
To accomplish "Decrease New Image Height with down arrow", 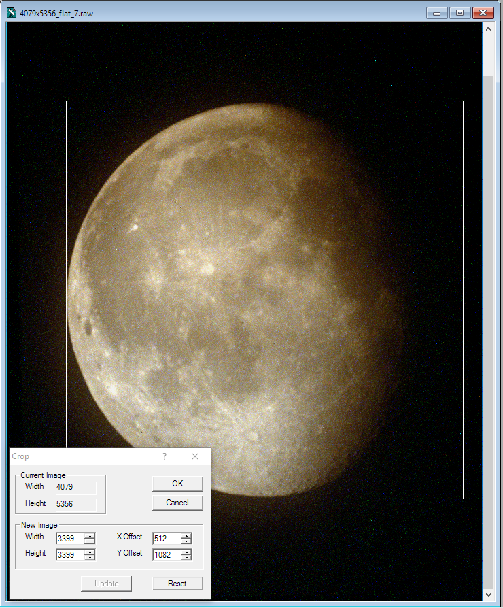I will [x=90, y=557].
